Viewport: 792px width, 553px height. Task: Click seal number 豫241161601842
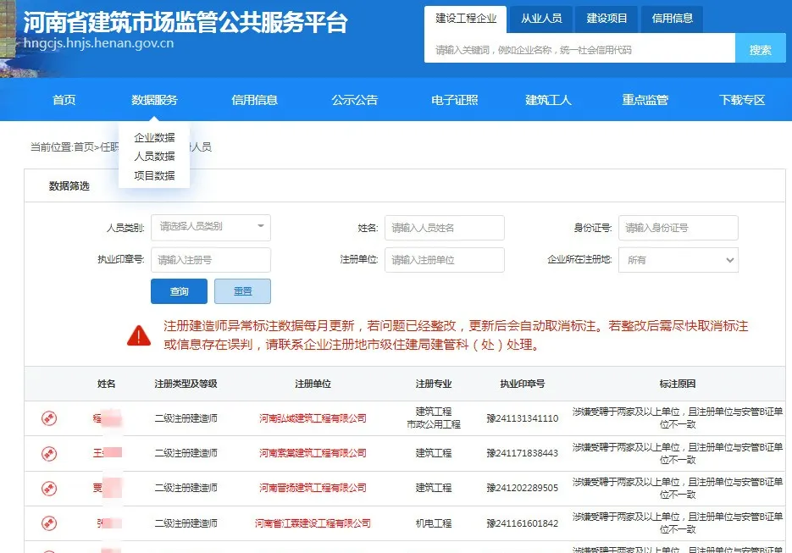pyautogui.click(x=523, y=523)
